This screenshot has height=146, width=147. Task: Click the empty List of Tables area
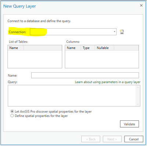coord(35,59)
